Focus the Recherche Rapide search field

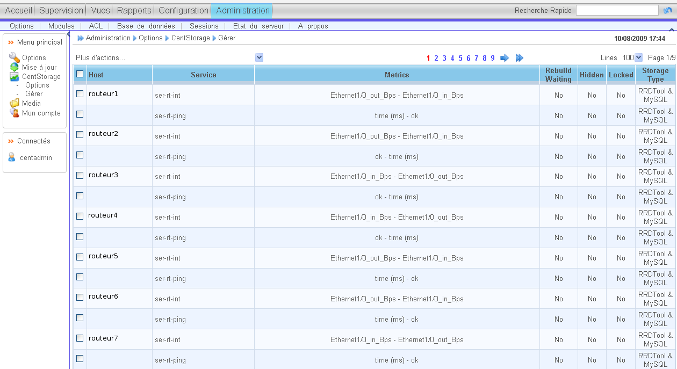pyautogui.click(x=617, y=10)
